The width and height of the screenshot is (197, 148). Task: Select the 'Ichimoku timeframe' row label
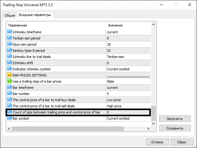[27, 32]
